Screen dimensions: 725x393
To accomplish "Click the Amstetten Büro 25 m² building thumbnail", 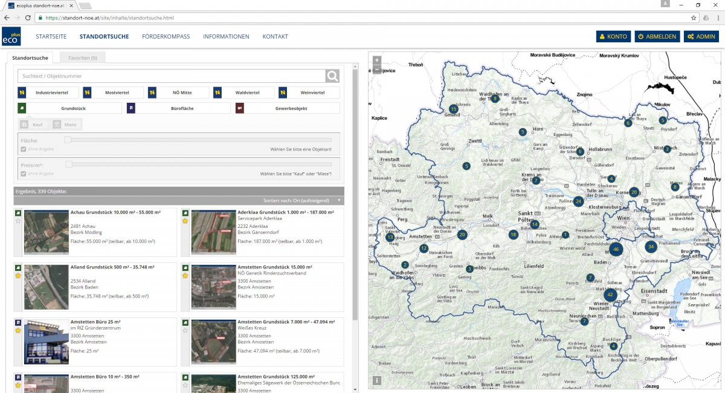I will click(x=45, y=341).
